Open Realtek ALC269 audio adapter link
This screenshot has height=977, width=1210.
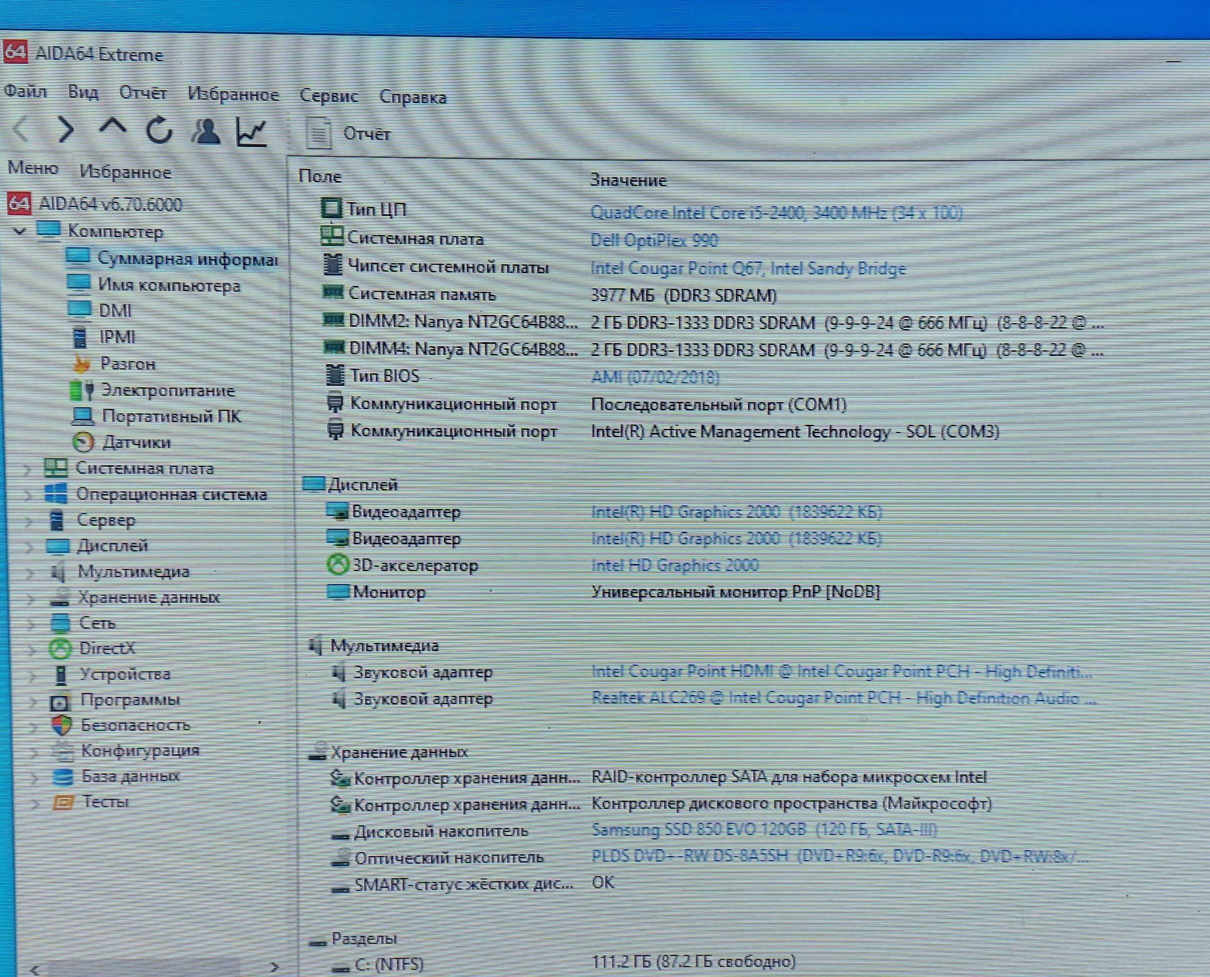point(844,698)
